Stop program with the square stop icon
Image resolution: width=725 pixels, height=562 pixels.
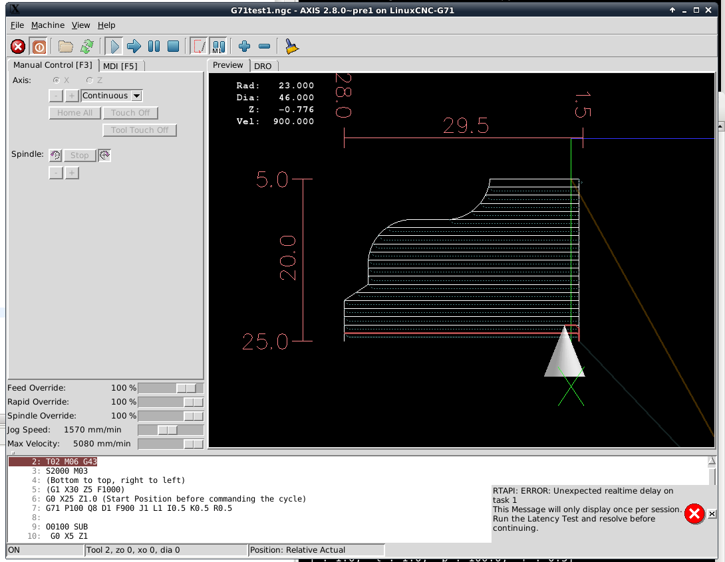click(173, 47)
